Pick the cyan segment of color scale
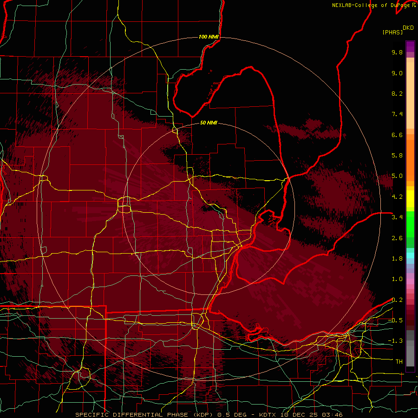The height and width of the screenshot is (418, 418). [410, 255]
